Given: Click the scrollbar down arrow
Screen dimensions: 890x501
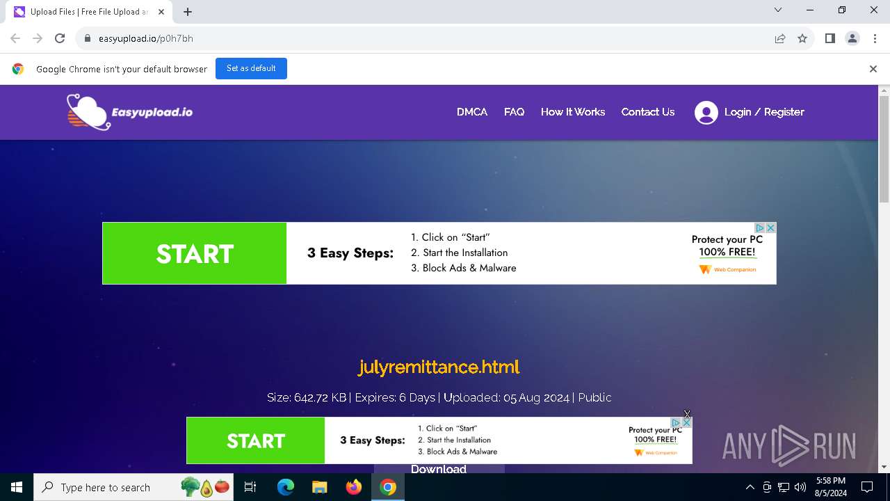Looking at the screenshot, I should coord(884,467).
